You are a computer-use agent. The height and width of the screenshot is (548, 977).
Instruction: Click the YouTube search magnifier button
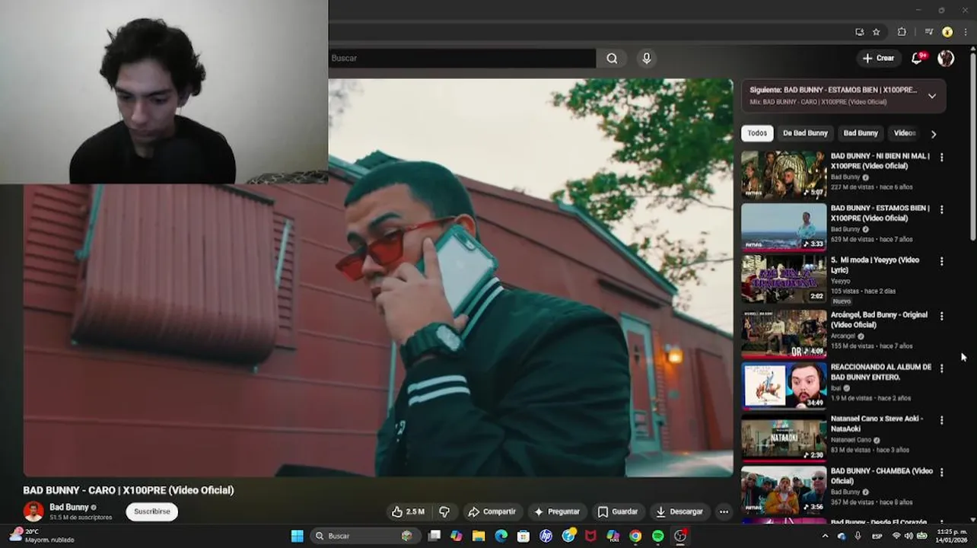click(x=612, y=59)
